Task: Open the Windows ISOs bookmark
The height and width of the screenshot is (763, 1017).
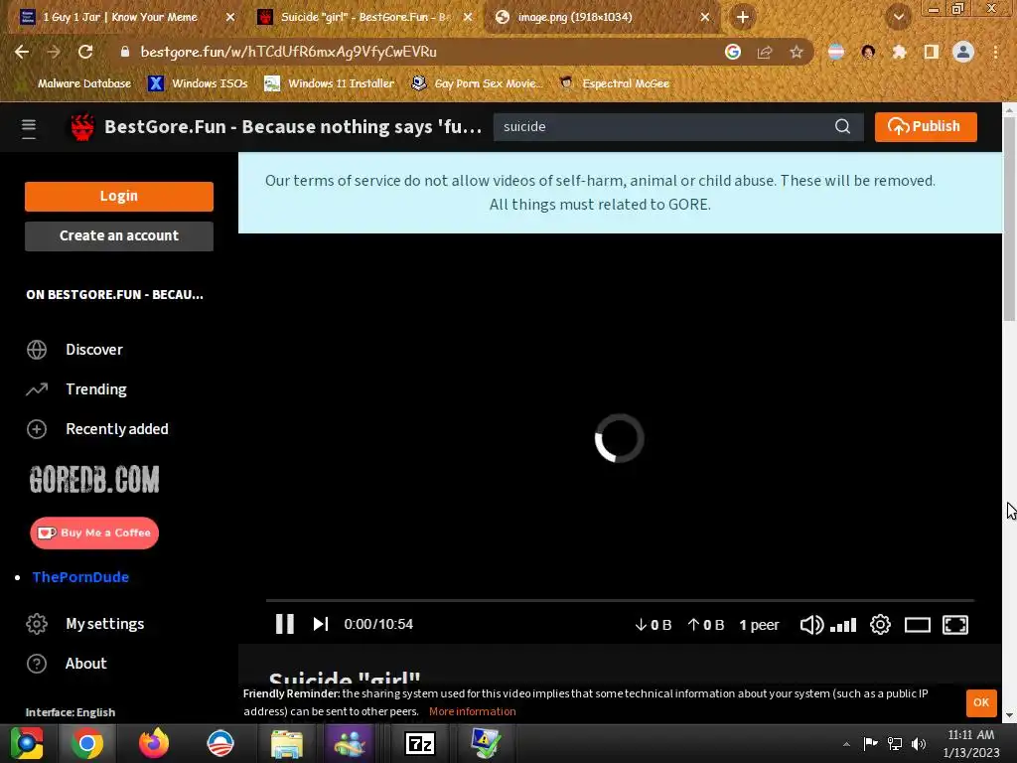Action: point(198,83)
